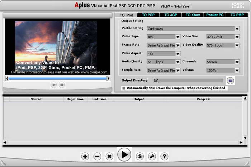251x167 pixels.
Task: Switch to the TO 3GP tab
Action: pyautogui.click(x=171, y=15)
